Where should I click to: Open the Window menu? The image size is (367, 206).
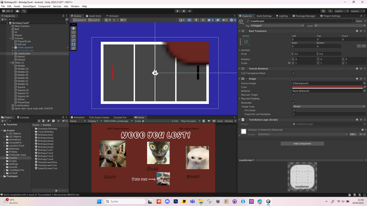[75, 6]
